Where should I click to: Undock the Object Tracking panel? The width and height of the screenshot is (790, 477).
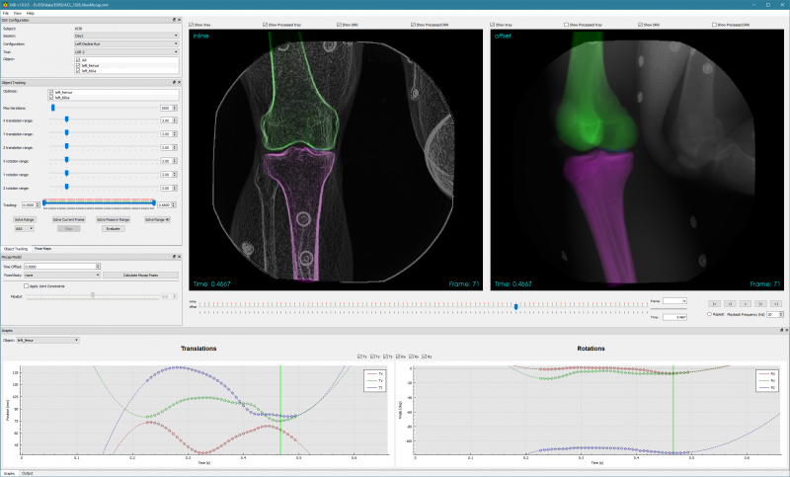(x=175, y=82)
